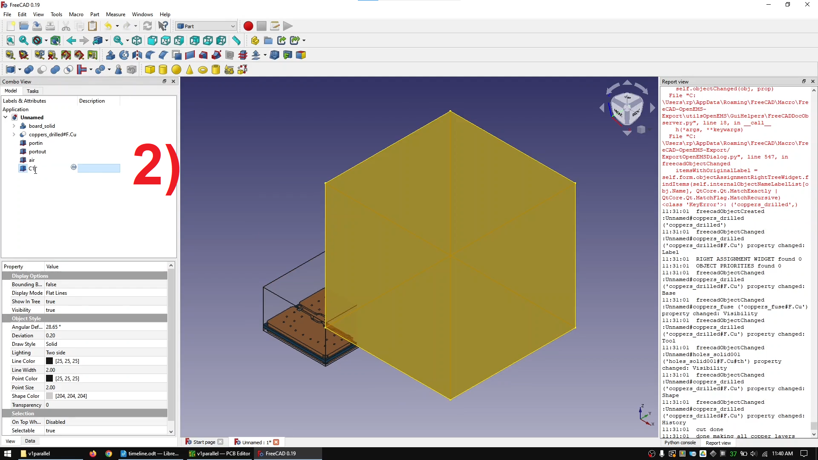Apply chamfer to selected edges

163,55
